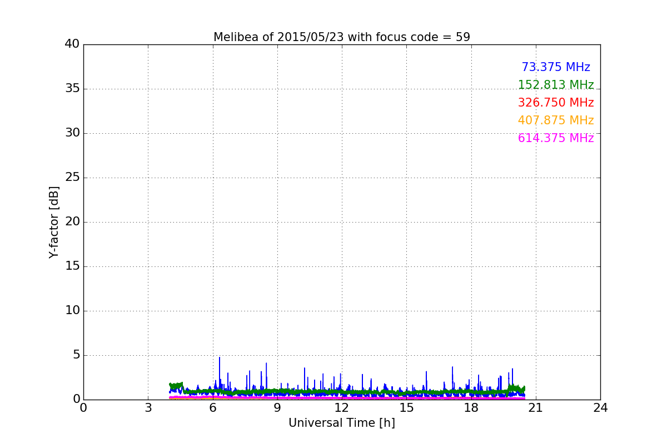
Task: Click x-axis tick label 12
Action: point(342,408)
